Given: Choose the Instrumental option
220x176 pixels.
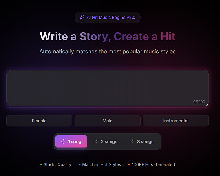Looking at the screenshot, I should [176, 121].
